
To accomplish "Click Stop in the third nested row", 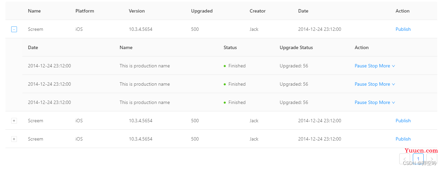I will [x=373, y=103].
